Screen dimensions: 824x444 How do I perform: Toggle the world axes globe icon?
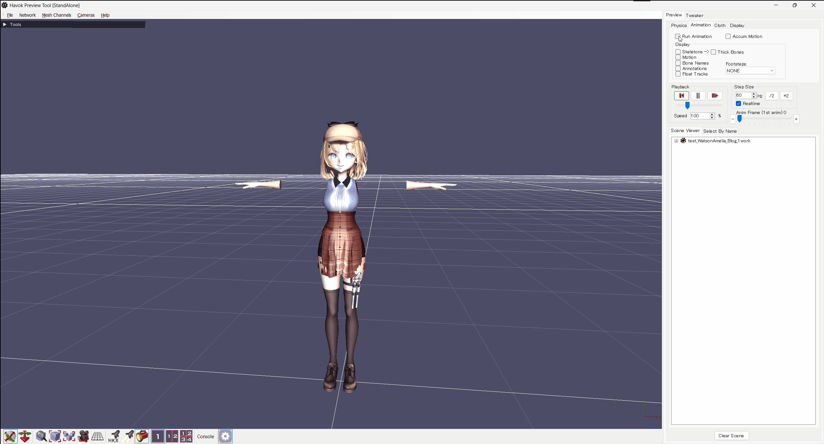click(x=10, y=436)
